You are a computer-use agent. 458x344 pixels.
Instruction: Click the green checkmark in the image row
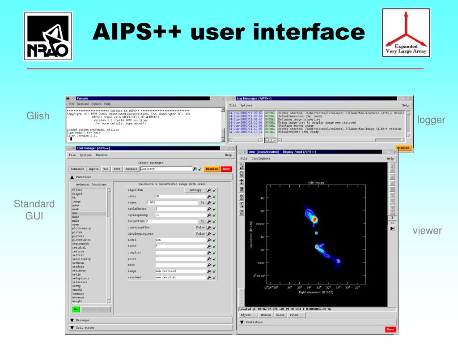pyautogui.click(x=214, y=271)
